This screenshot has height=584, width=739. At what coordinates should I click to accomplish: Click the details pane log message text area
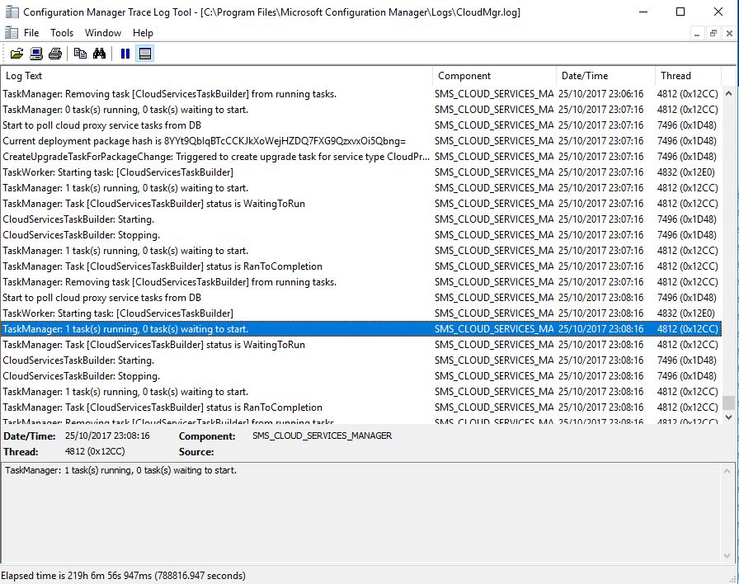tap(361, 512)
